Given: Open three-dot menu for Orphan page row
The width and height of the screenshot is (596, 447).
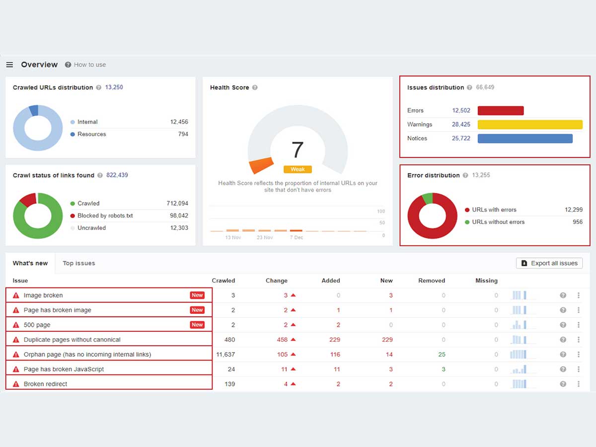Looking at the screenshot, I should click(x=579, y=355).
